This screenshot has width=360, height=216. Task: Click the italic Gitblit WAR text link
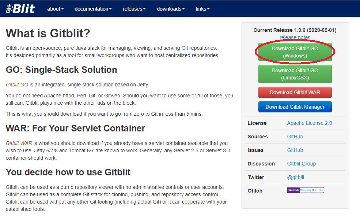pyautogui.click(x=19, y=143)
